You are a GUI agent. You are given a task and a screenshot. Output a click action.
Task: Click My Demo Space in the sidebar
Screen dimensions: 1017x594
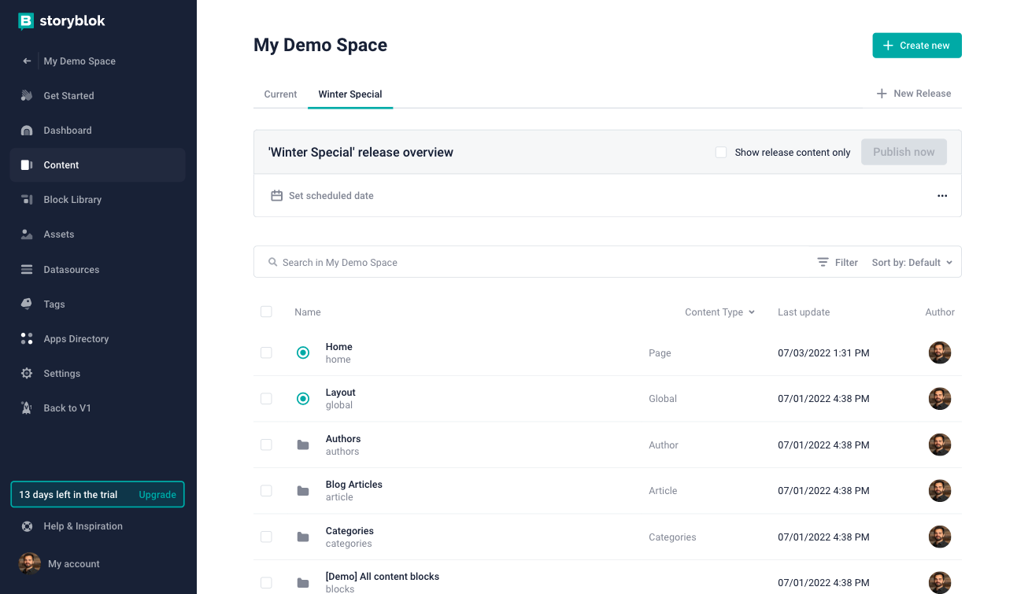(80, 61)
